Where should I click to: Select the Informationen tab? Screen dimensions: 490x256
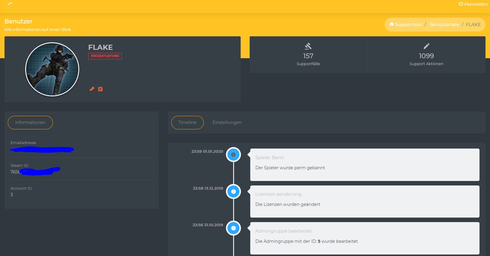point(30,122)
